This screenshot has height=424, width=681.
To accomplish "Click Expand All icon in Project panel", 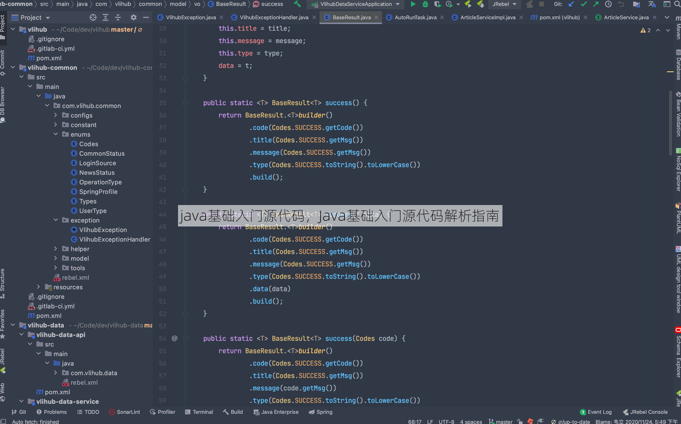I will [x=106, y=18].
